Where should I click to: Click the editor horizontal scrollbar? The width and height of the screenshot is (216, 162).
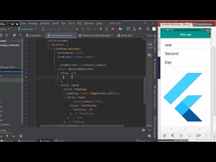(x=82, y=126)
